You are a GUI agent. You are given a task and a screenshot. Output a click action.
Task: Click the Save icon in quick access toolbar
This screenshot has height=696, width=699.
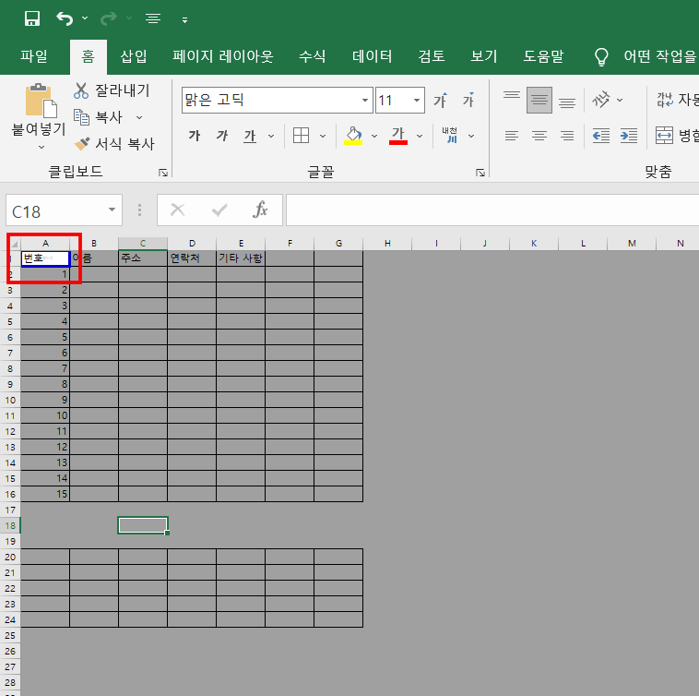pyautogui.click(x=32, y=18)
